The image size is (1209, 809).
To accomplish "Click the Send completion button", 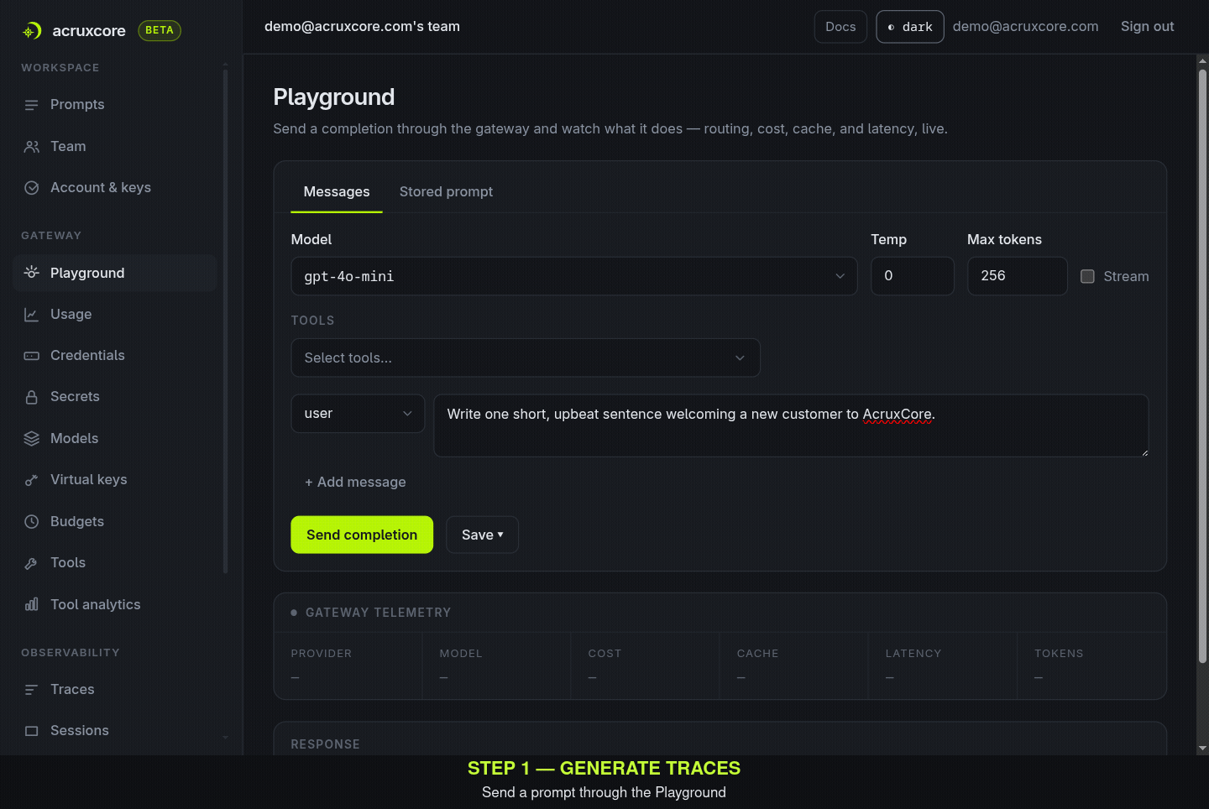I will coord(362,535).
